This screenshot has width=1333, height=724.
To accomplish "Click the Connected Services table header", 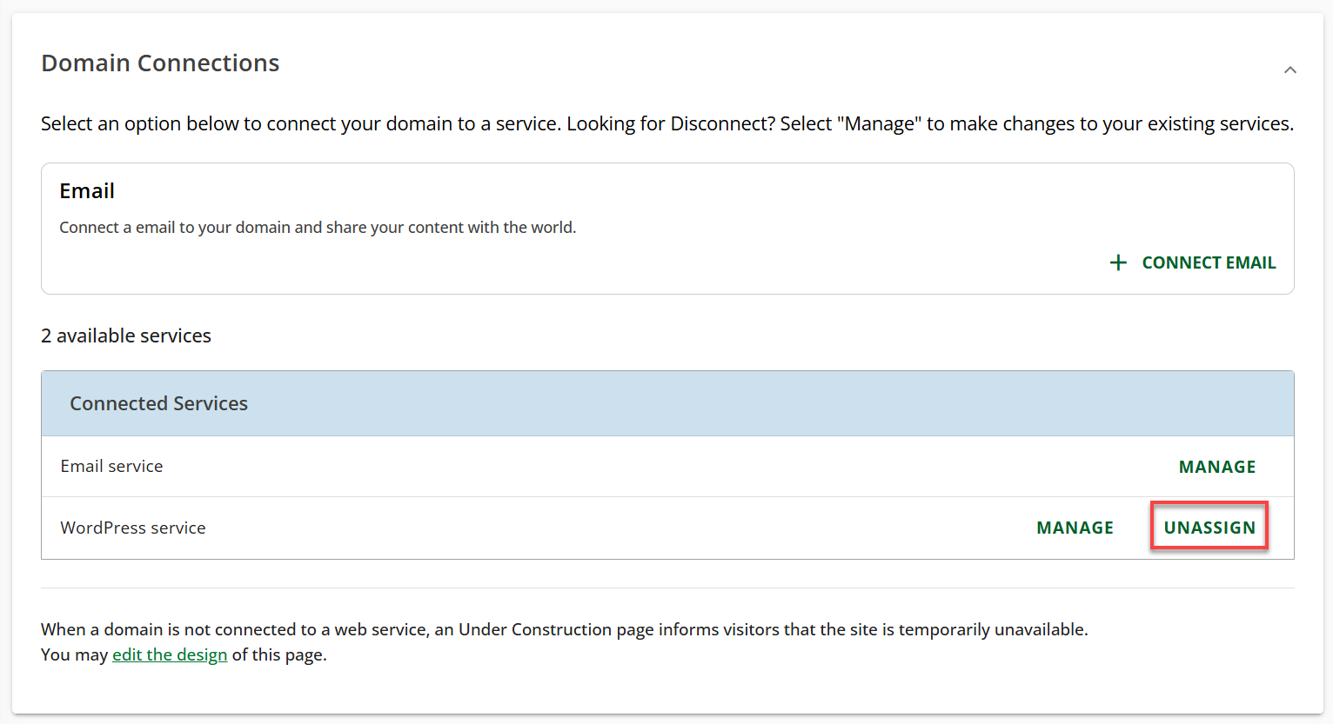I will click(667, 403).
